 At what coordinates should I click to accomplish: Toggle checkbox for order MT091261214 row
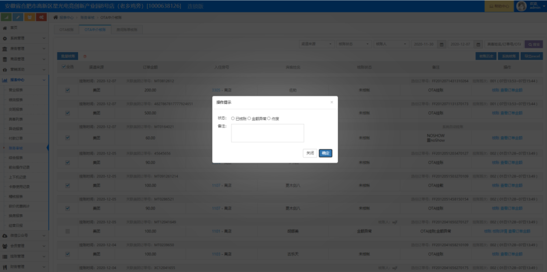[68, 185]
